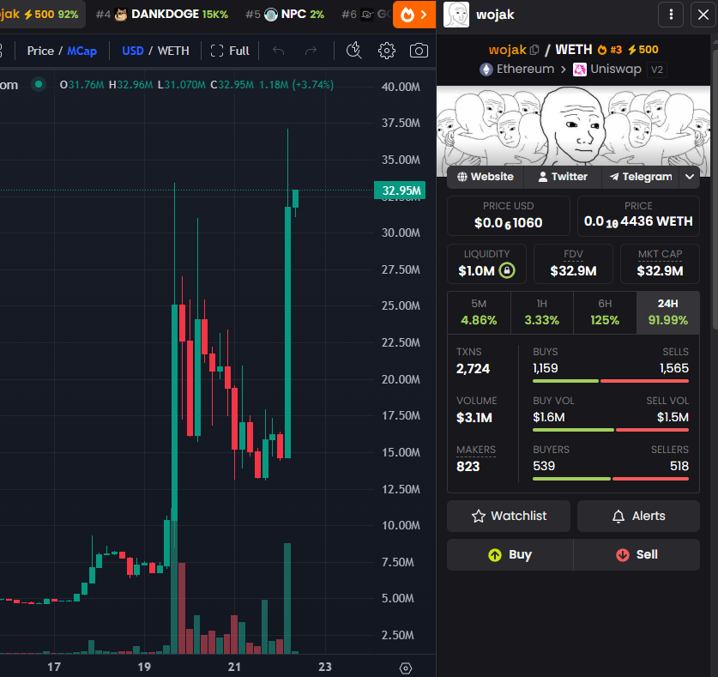
Task: Open the three-dot options menu
Action: [671, 15]
